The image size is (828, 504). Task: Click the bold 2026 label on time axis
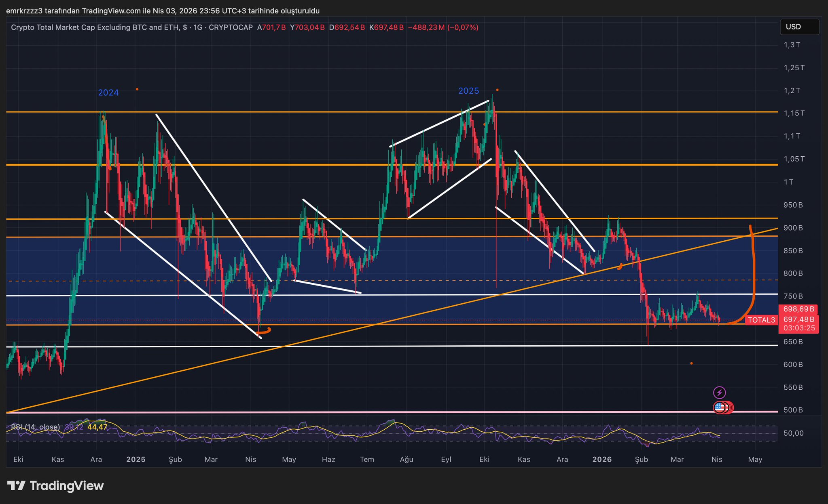pos(601,460)
